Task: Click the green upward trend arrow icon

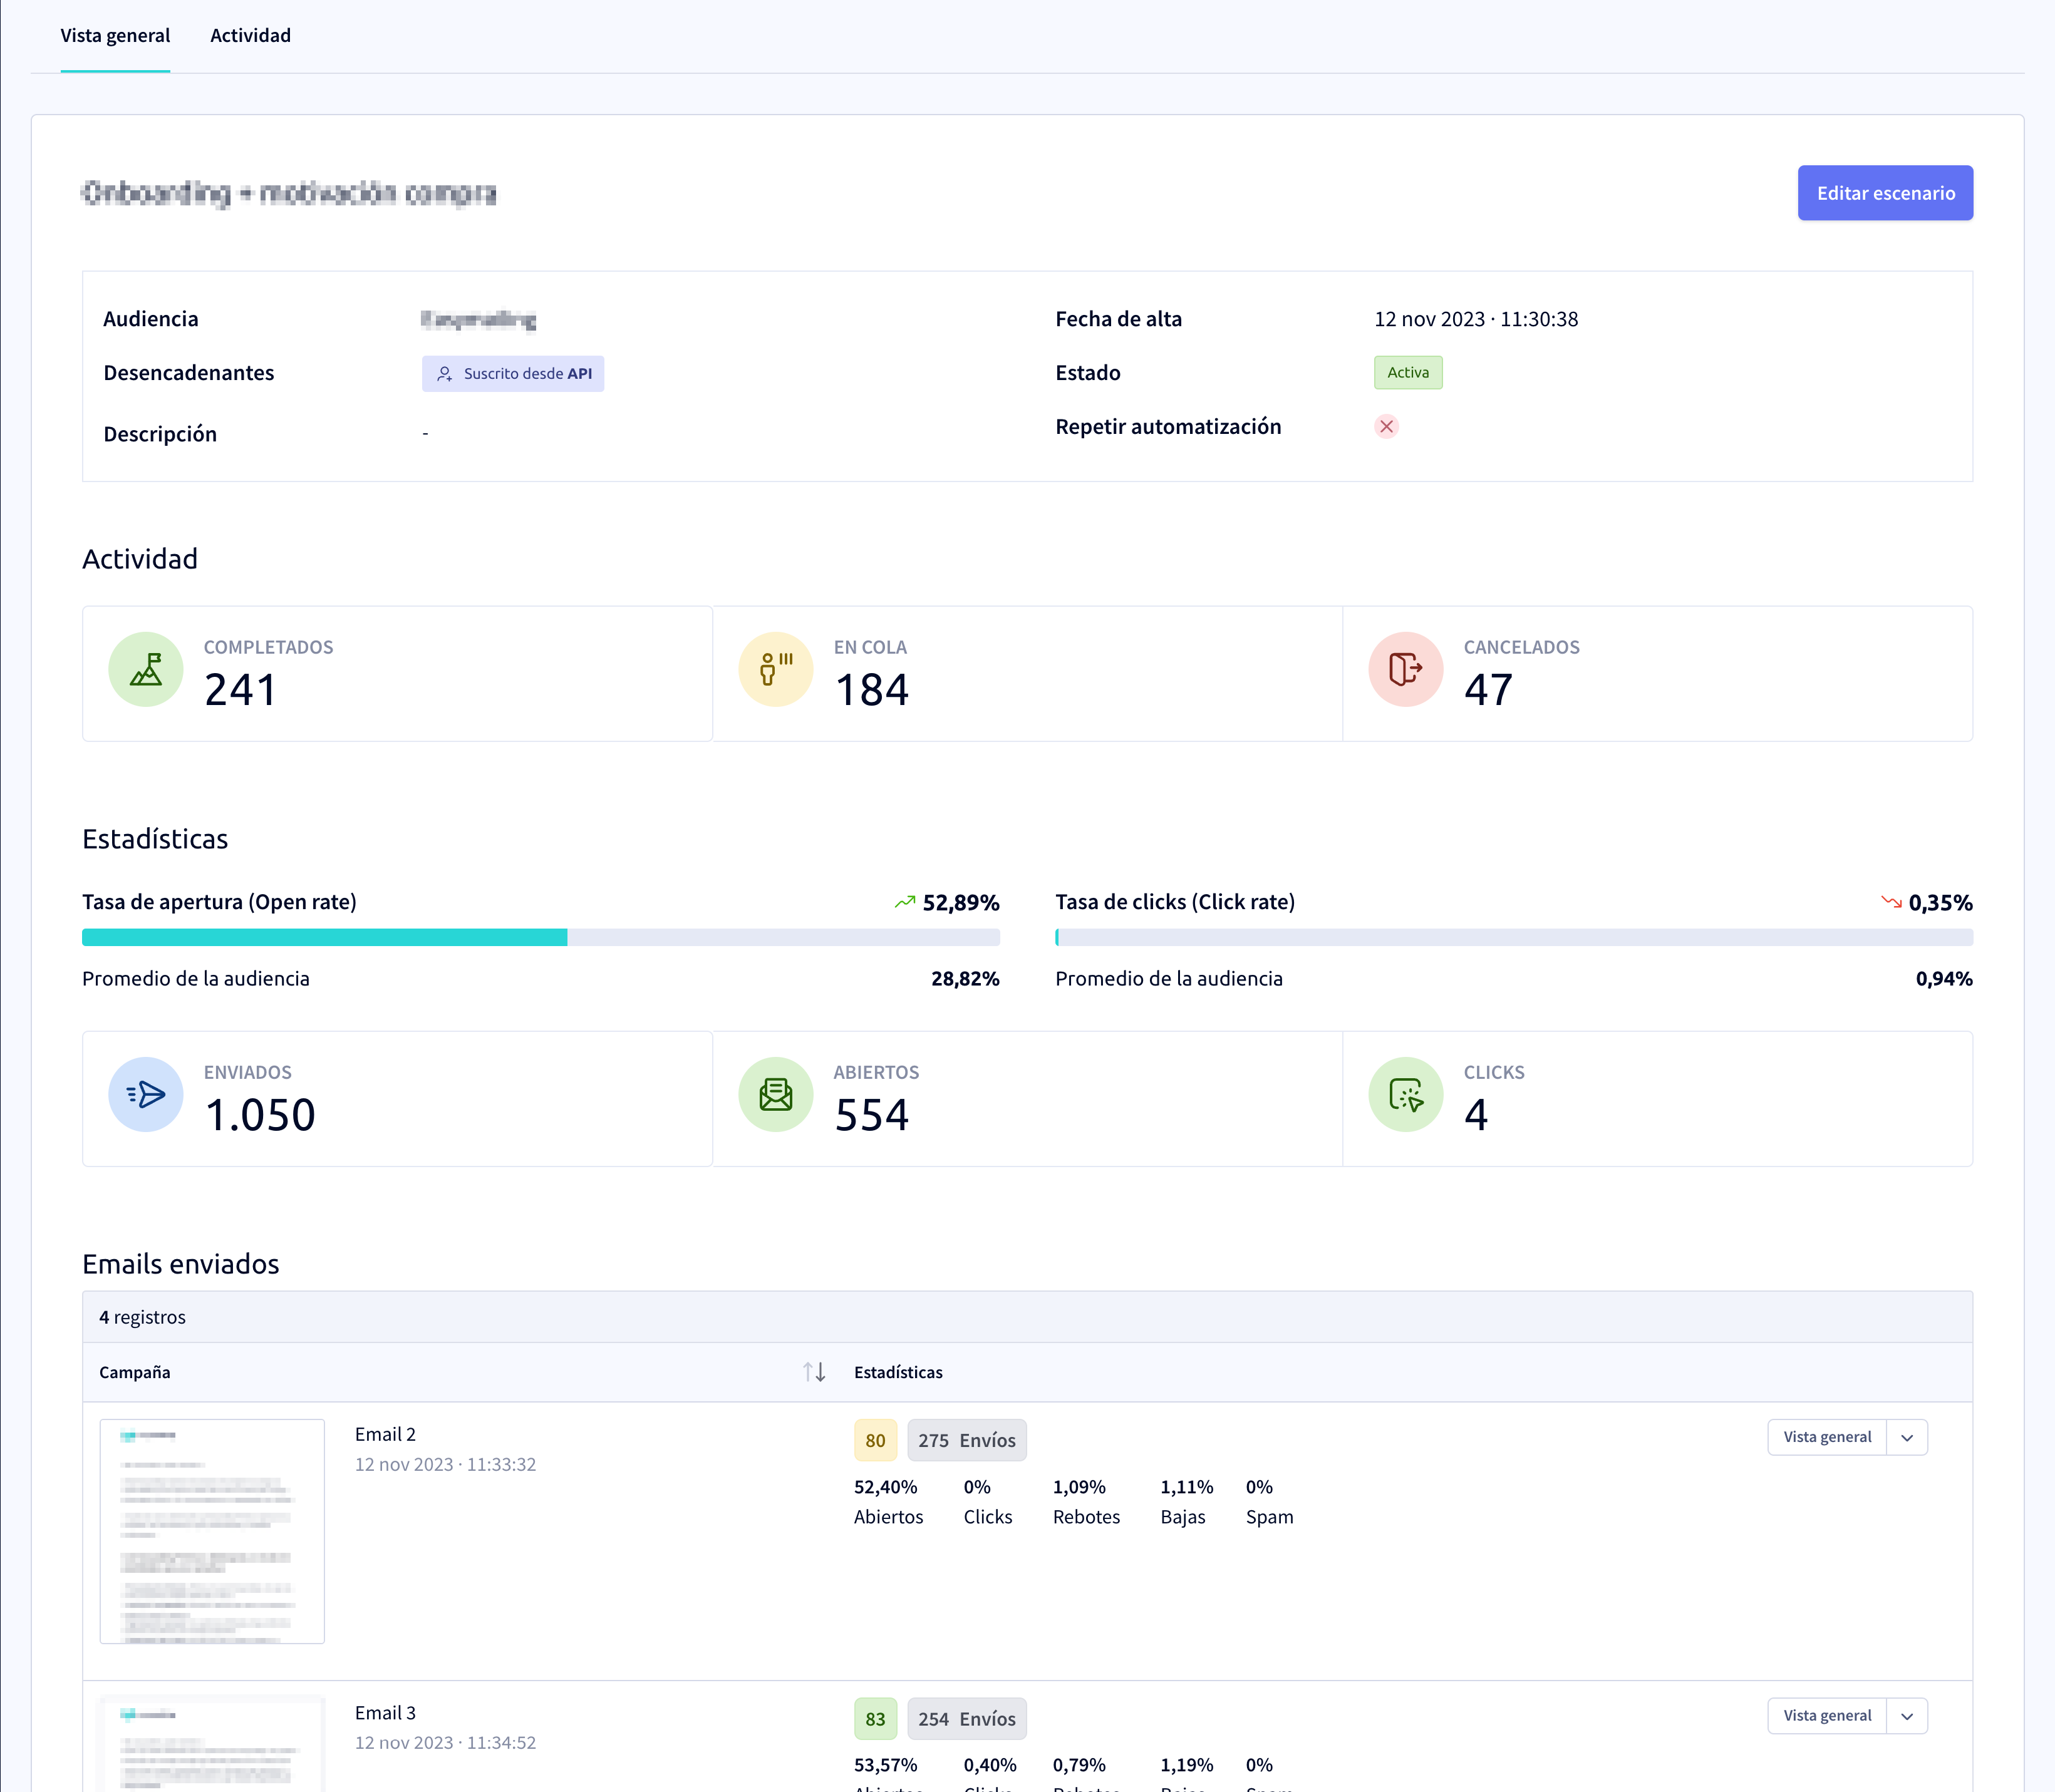Action: click(904, 902)
